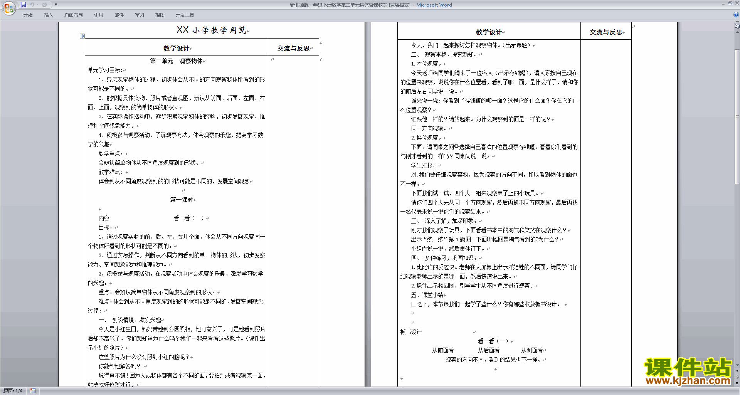Click the text 看一看(一) beside 内容
Screen dimensions: 740x395
tap(189, 218)
